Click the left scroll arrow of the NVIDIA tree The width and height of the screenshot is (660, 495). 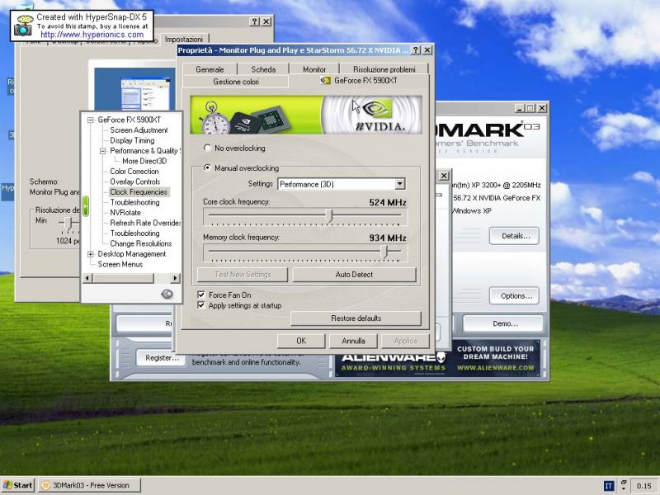click(x=87, y=278)
